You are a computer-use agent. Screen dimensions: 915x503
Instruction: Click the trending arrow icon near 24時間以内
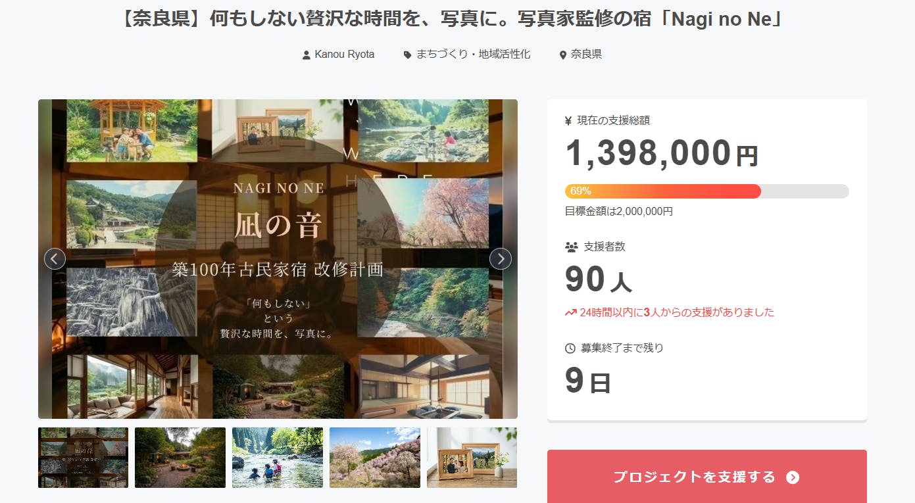pos(570,312)
